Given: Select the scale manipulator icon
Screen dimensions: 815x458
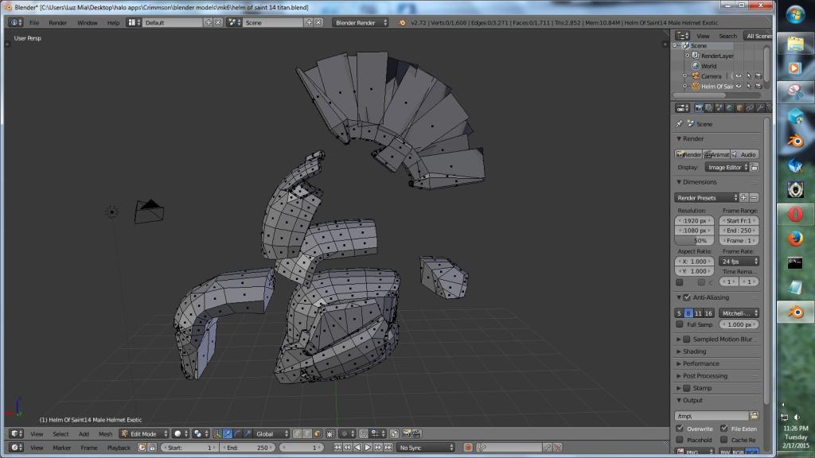Looking at the screenshot, I should (248, 433).
